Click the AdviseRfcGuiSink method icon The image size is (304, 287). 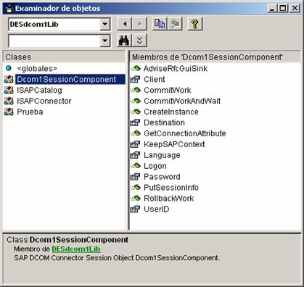click(136, 68)
